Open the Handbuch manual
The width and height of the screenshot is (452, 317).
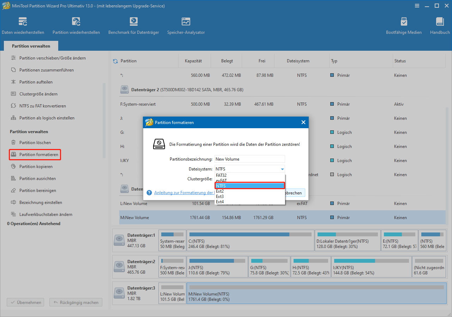440,26
